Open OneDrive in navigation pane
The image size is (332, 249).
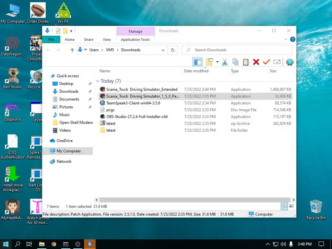pyautogui.click(x=65, y=141)
